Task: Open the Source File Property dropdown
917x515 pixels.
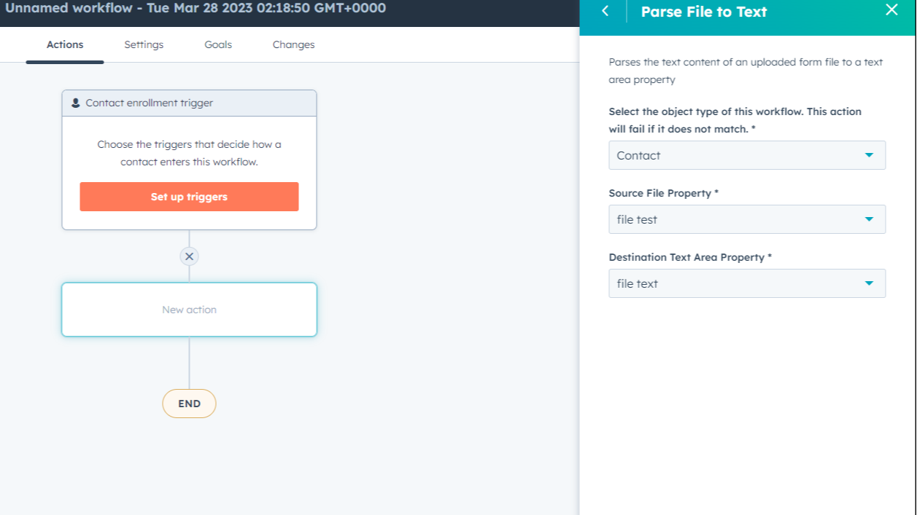Action: click(747, 219)
